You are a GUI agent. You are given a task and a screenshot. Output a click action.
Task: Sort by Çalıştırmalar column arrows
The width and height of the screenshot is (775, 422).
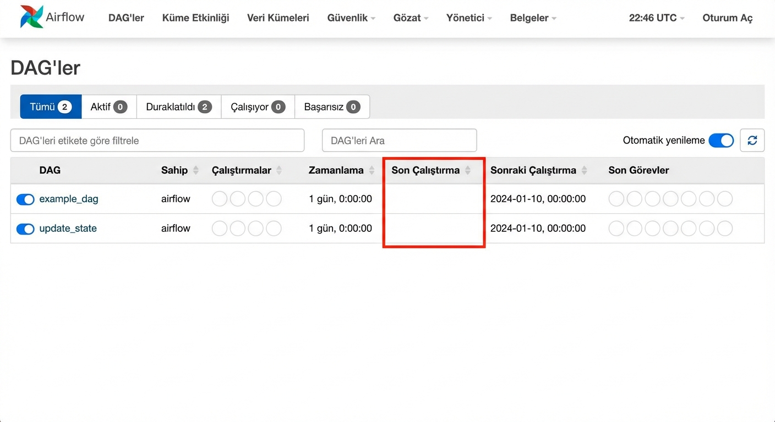click(279, 170)
